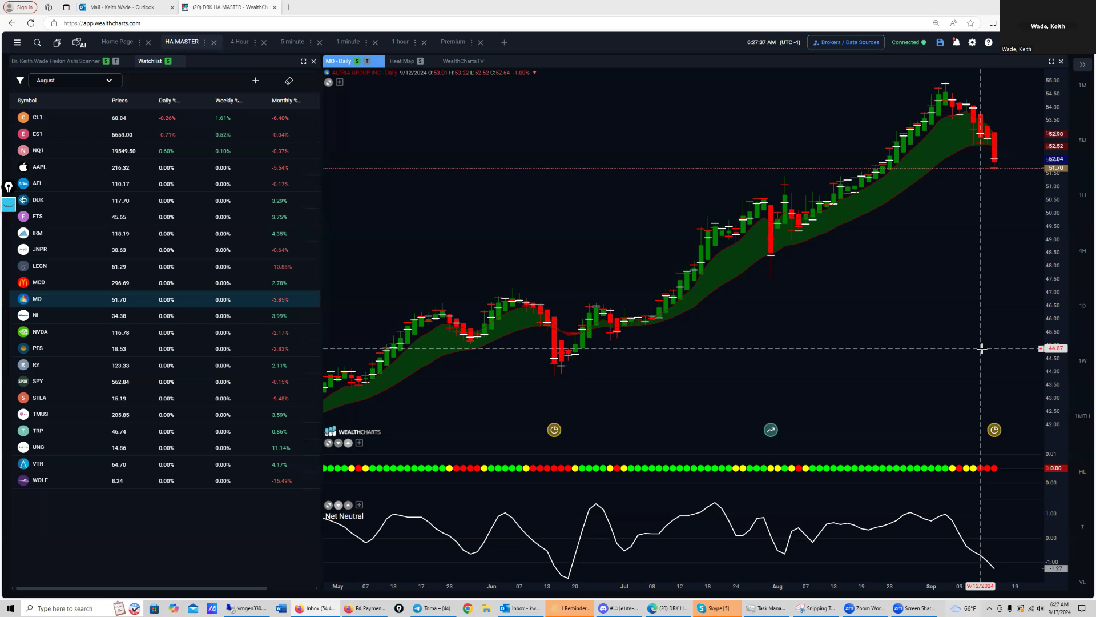Screen dimensions: 1096x617
Task: Maximize the chart panel
Action: click(1051, 61)
